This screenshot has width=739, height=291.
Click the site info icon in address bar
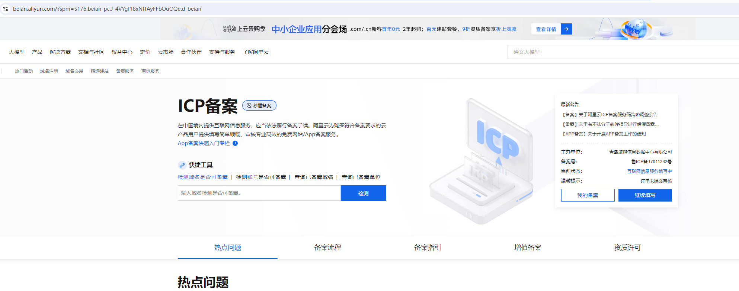[x=5, y=9]
